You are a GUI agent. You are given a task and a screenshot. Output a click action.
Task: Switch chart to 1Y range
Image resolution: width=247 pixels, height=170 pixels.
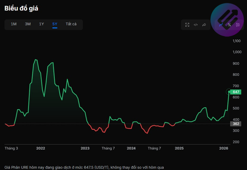42,24
